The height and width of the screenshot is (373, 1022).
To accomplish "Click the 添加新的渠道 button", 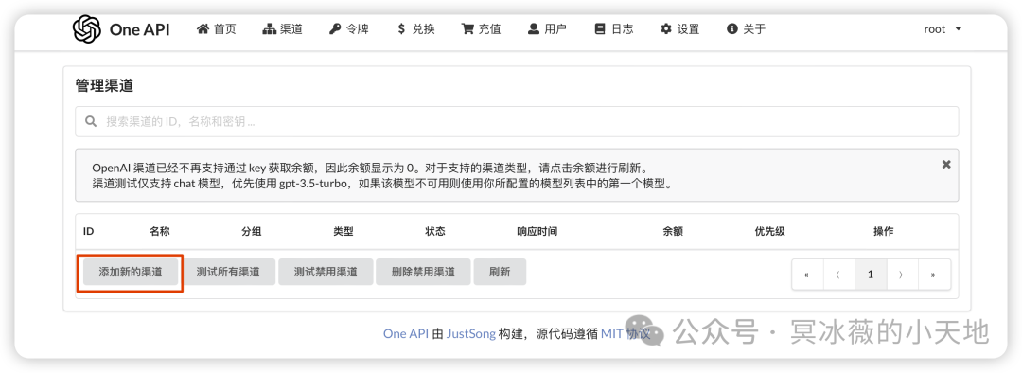I will (x=131, y=272).
